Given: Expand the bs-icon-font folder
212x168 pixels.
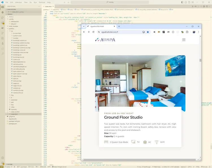Looking at the screenshot, I should click(x=17, y=33).
